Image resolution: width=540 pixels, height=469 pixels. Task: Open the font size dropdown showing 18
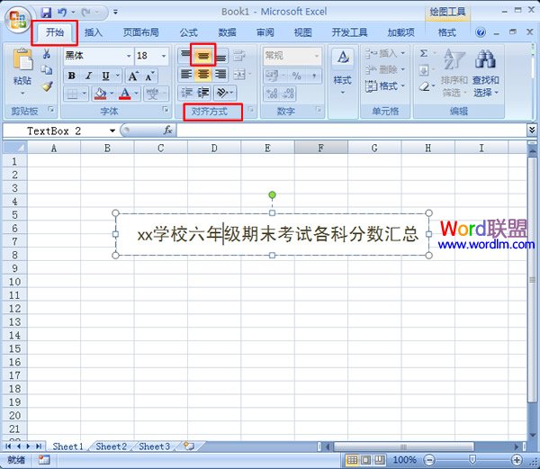tap(164, 56)
